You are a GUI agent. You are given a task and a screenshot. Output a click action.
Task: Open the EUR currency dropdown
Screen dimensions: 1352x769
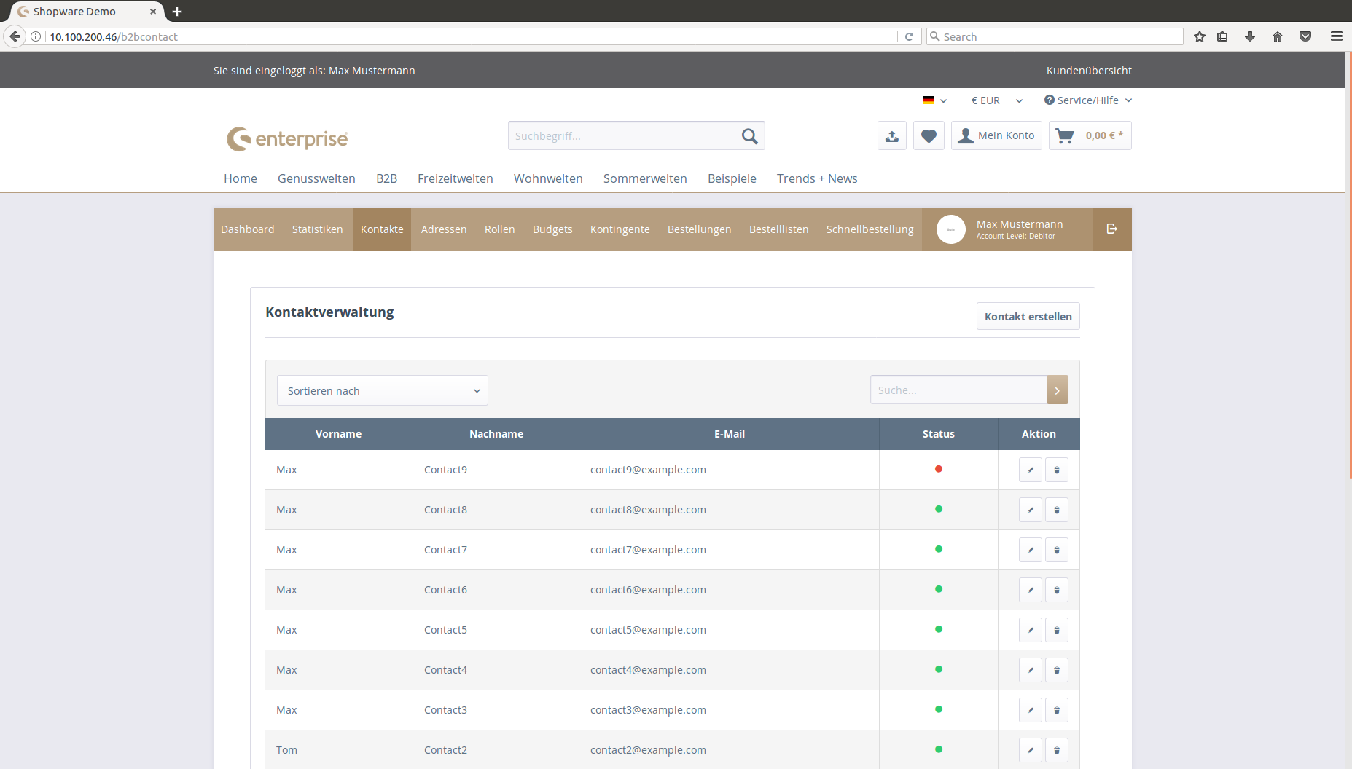[996, 100]
